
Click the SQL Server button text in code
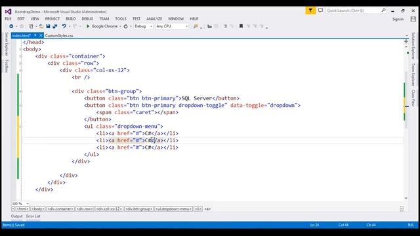[197, 98]
